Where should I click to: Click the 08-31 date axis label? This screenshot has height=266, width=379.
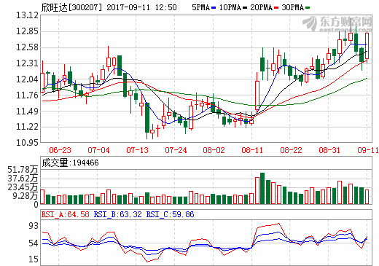pyautogui.click(x=329, y=150)
